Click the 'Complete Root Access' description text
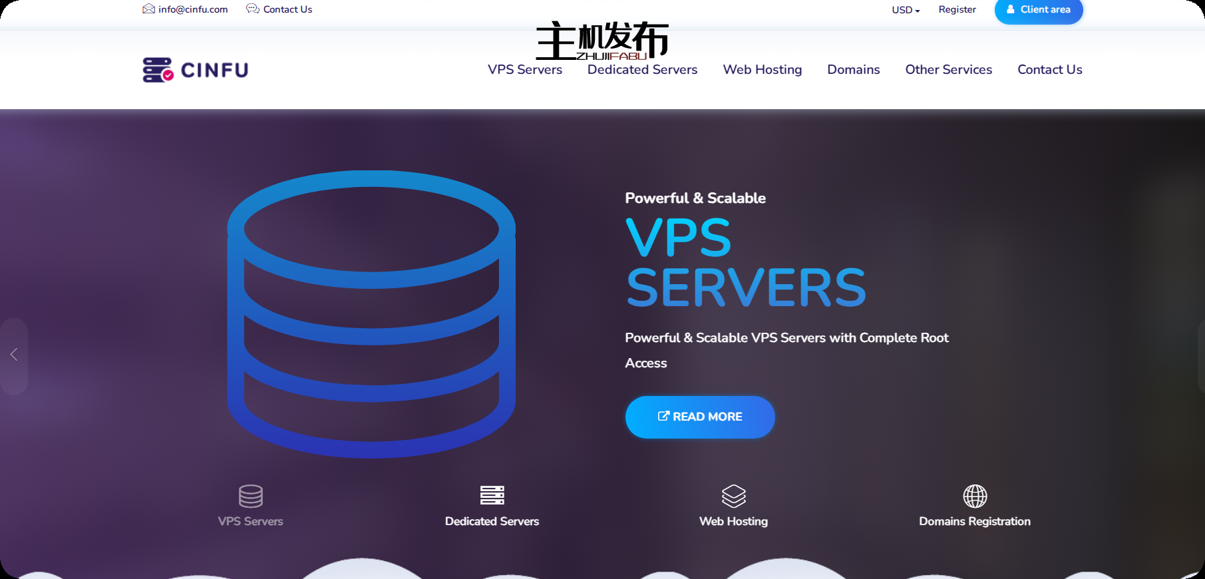 (787, 350)
